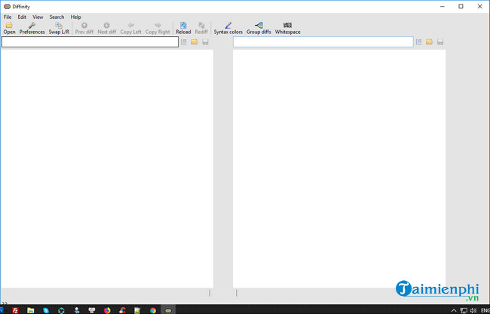This screenshot has height=314, width=490.
Task: Click the left file path input field
Action: coord(90,42)
